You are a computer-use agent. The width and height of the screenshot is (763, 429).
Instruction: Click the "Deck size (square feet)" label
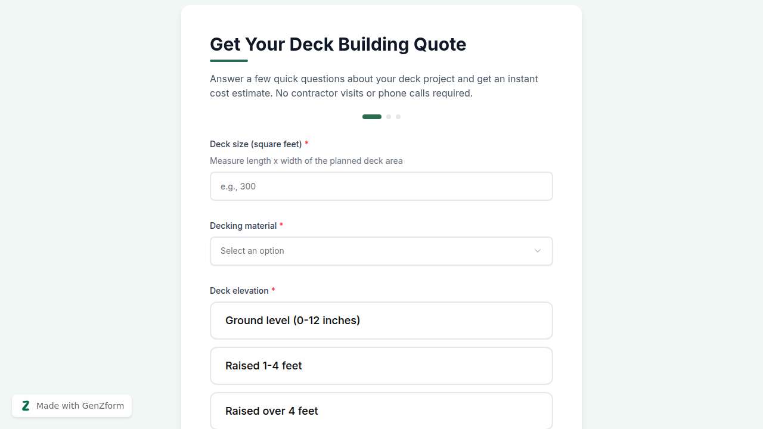[255, 144]
